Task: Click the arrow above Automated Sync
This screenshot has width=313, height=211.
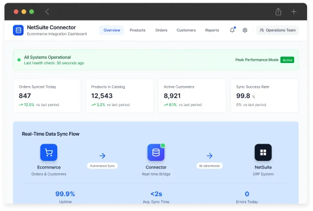Action: pyautogui.click(x=102, y=156)
